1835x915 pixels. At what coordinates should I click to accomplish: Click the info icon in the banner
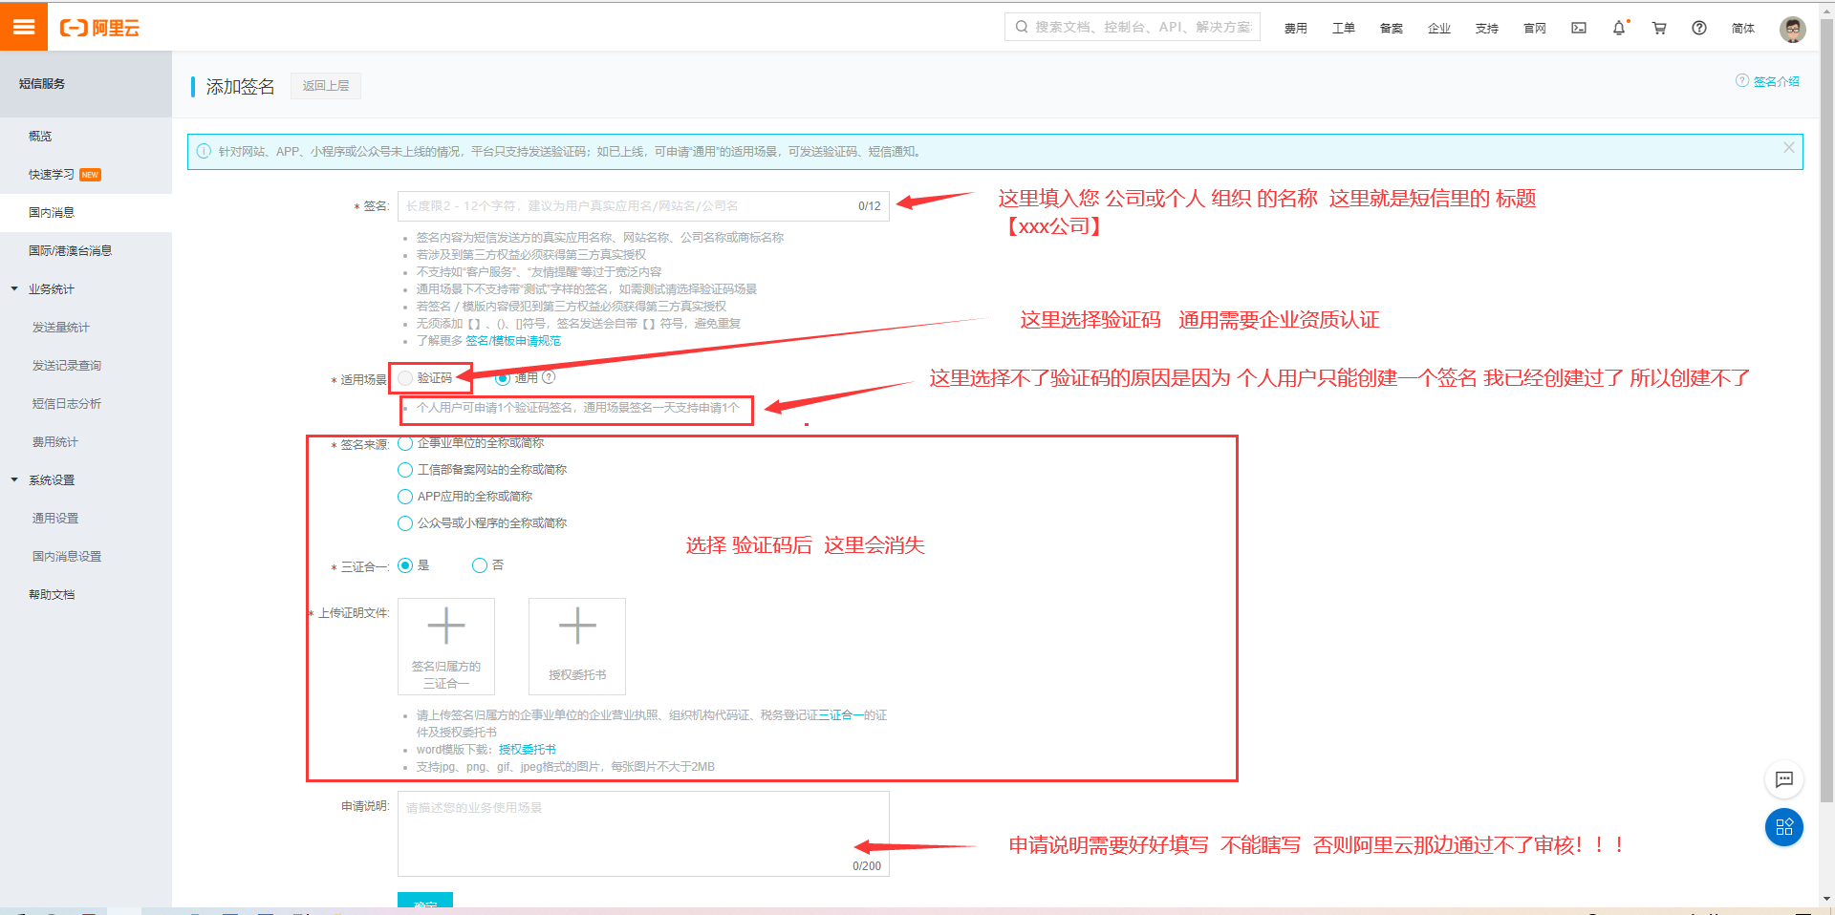click(x=204, y=151)
